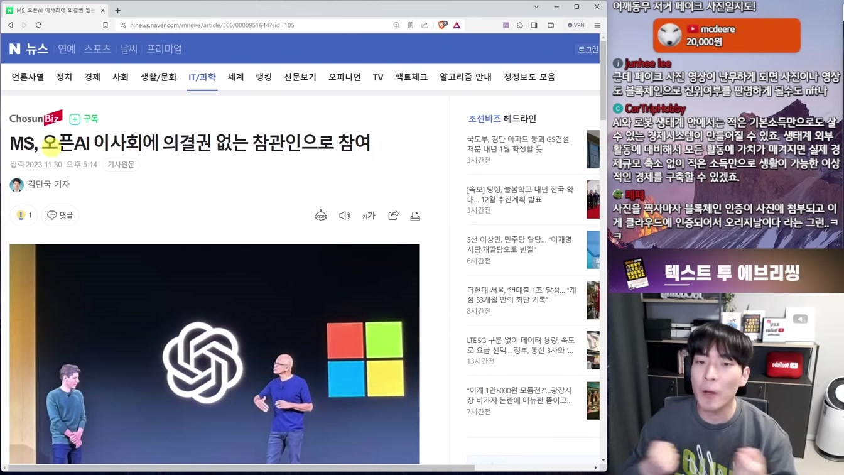Share article via share icon
Viewport: 844px width, 475px height.
click(x=393, y=216)
